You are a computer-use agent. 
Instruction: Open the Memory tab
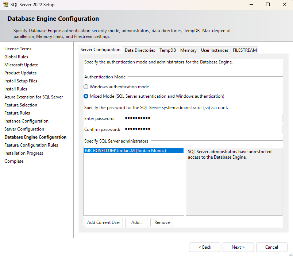pyautogui.click(x=188, y=50)
